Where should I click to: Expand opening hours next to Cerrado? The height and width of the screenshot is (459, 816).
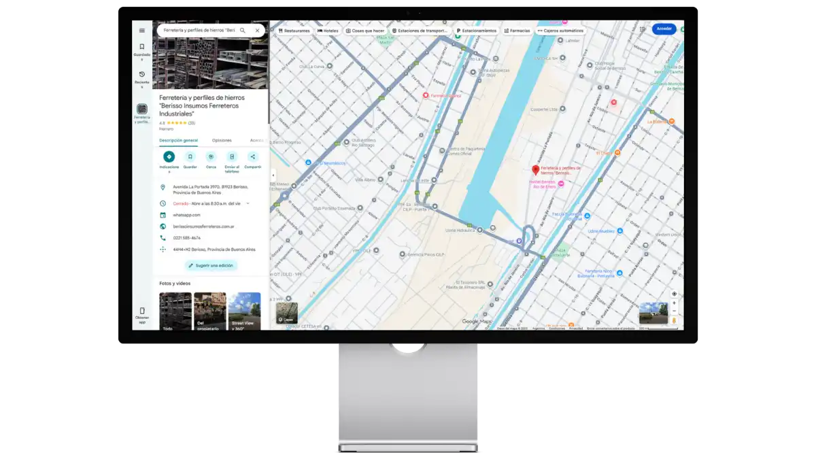pos(248,203)
